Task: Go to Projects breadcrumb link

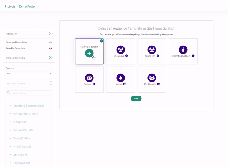Action: (x=10, y=6)
